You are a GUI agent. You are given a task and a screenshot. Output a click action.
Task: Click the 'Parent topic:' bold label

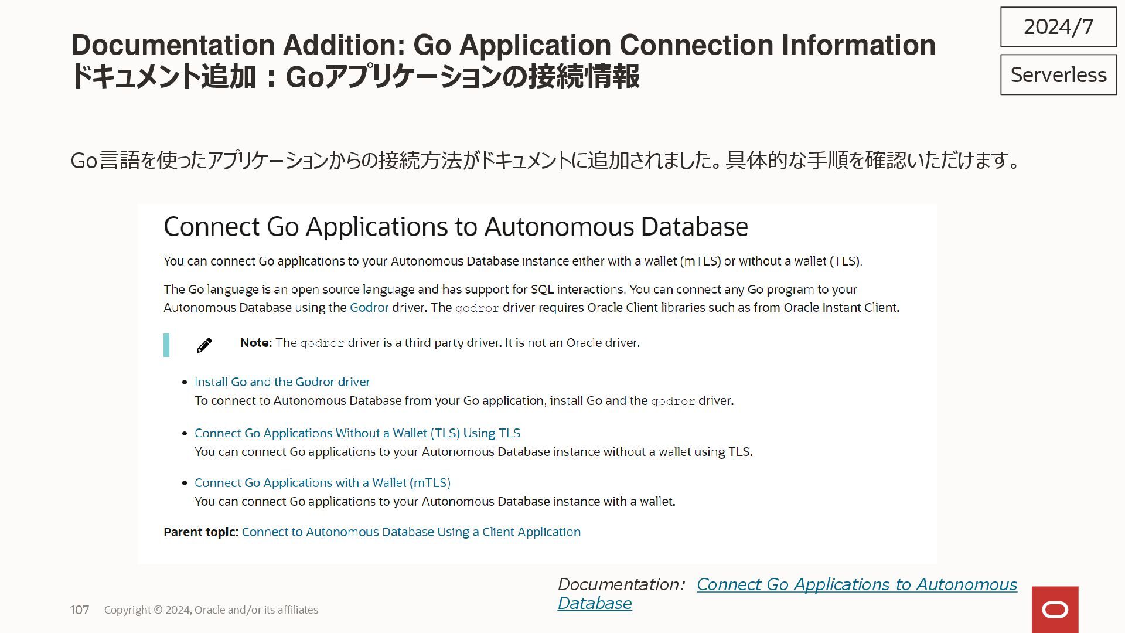[200, 532]
